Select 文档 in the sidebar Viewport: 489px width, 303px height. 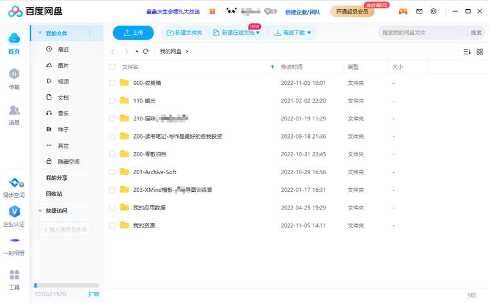coord(64,97)
